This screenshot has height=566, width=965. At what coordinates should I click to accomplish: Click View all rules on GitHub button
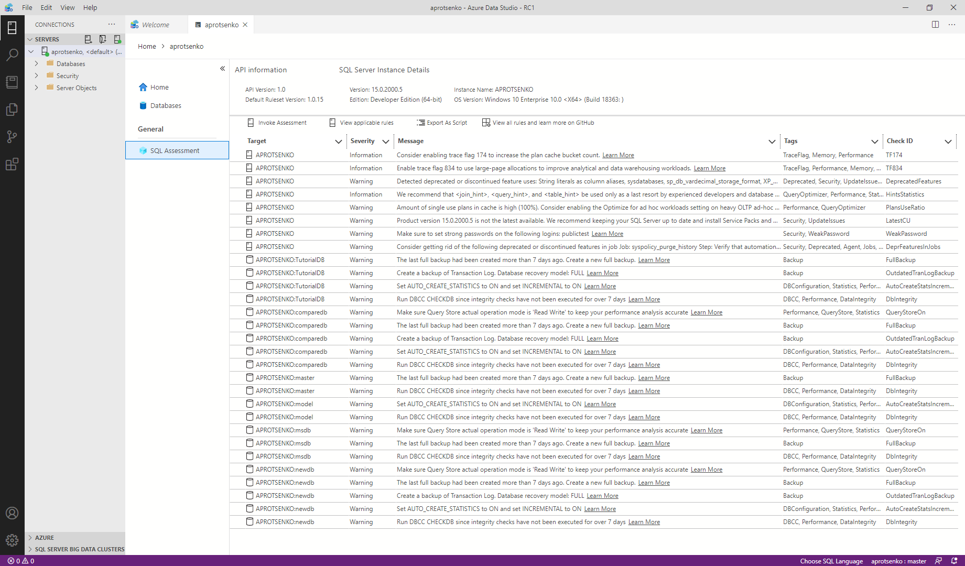[538, 123]
